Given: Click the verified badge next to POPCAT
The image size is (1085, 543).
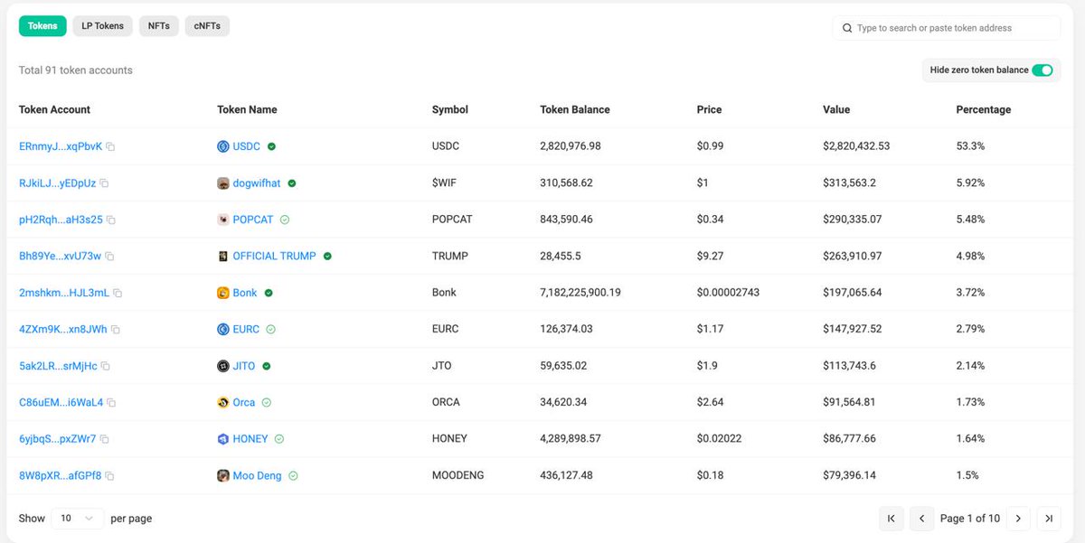Looking at the screenshot, I should [285, 220].
